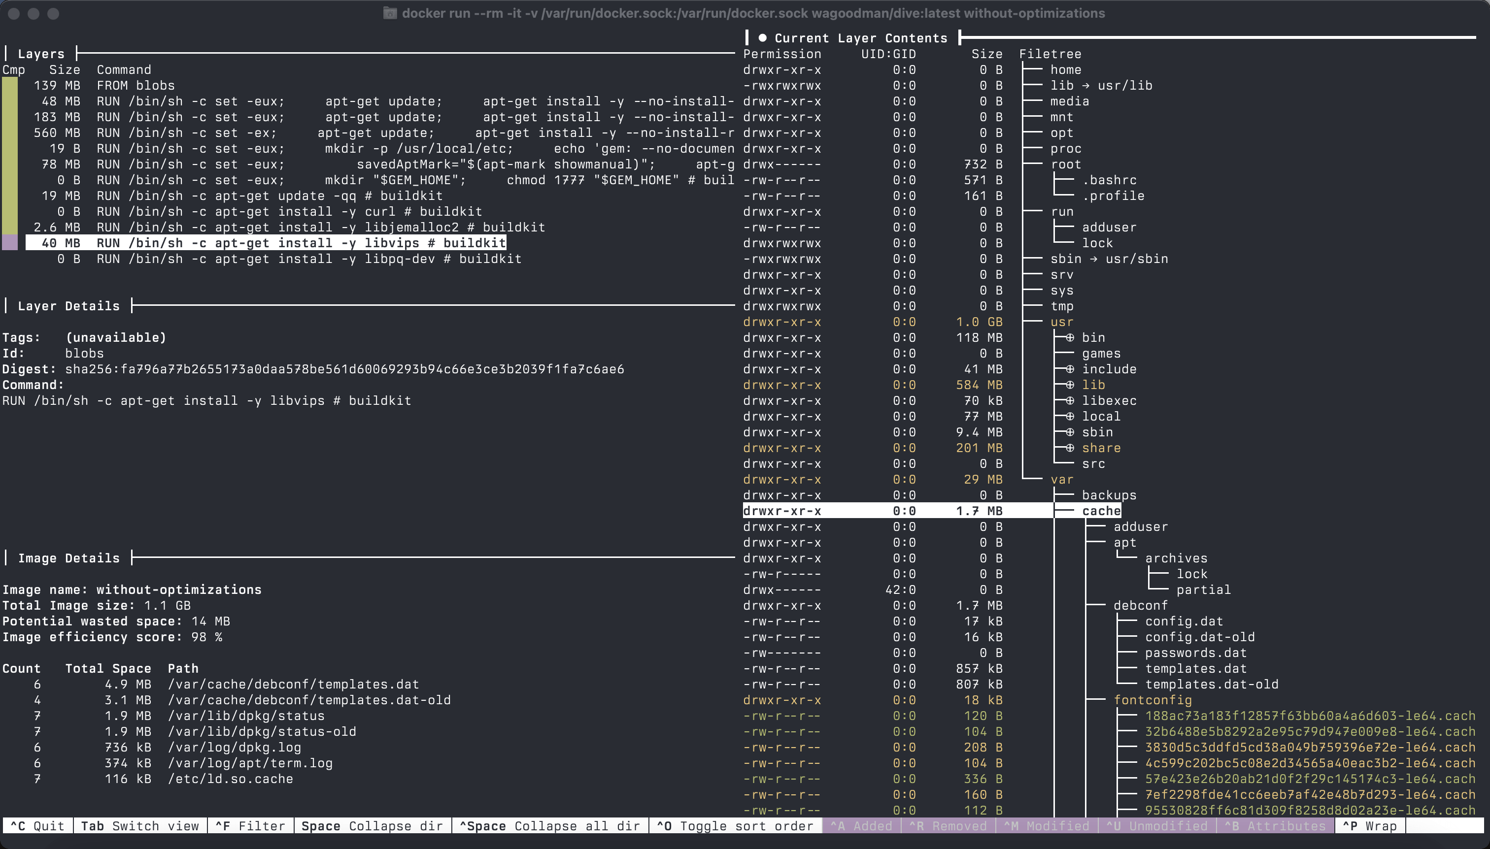1490x849 pixels.
Task: Click ^Space Collapse all dir
Action: click(x=550, y=826)
